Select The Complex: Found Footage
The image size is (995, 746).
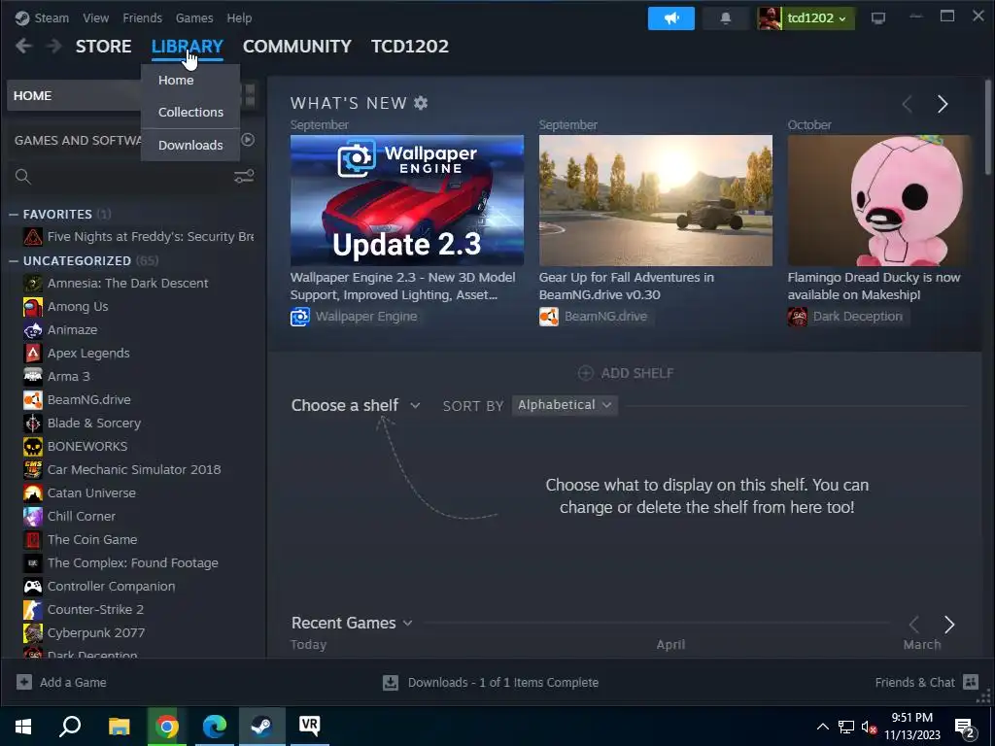132,563
